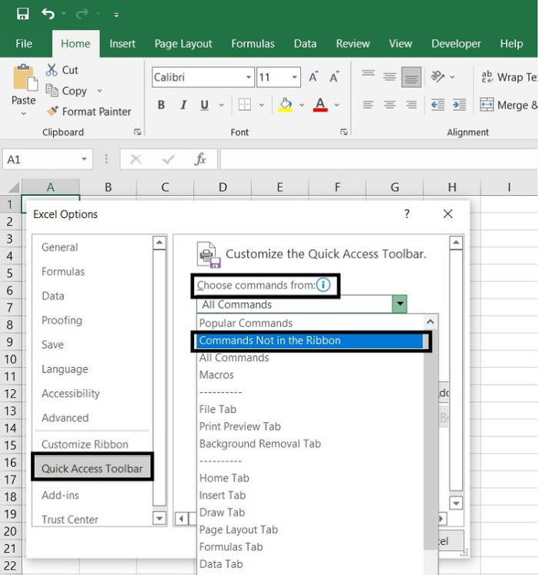Click the Undo arrow icon
The height and width of the screenshot is (575, 539).
click(49, 14)
